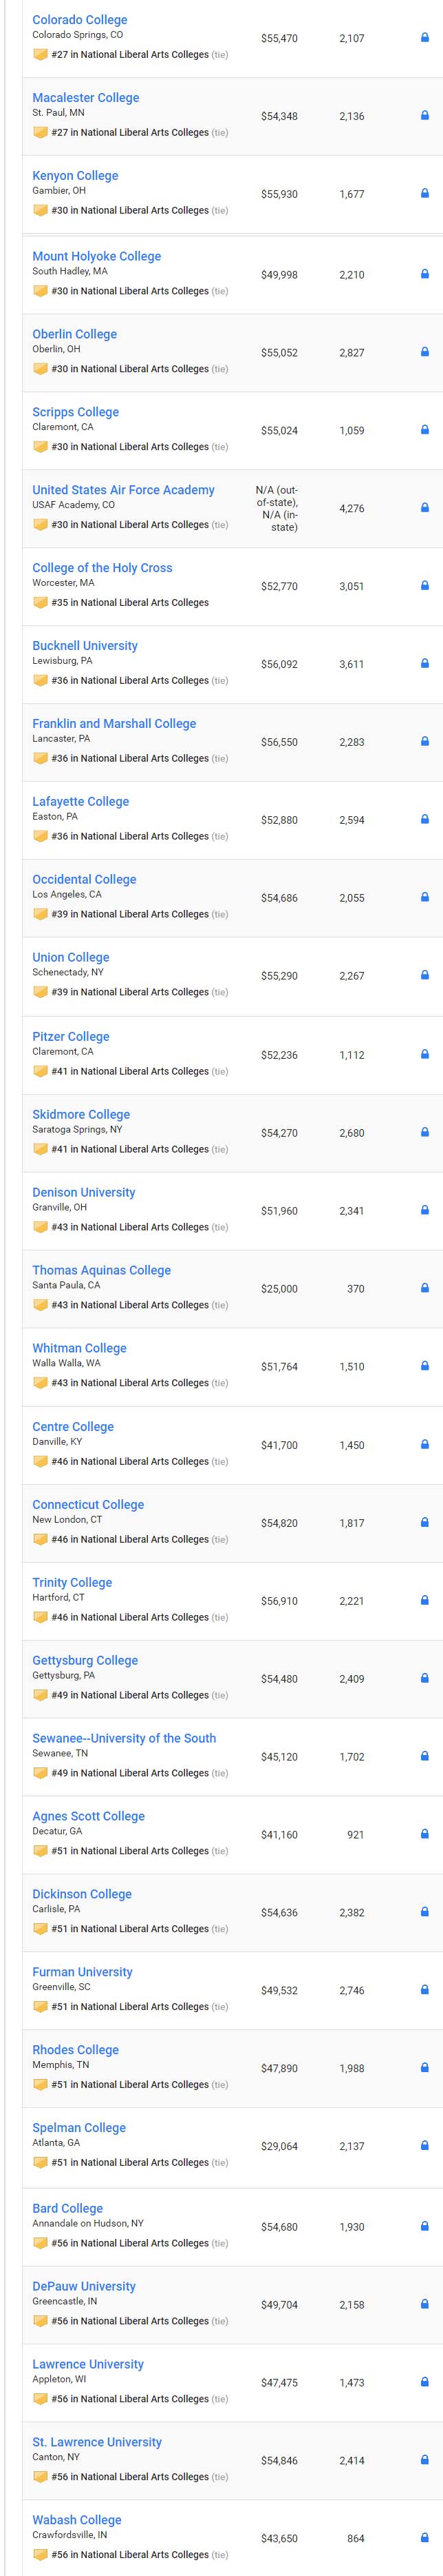The image size is (443, 2576).
Task: Go to Sewanee--University of the South page
Action: pos(124,1738)
